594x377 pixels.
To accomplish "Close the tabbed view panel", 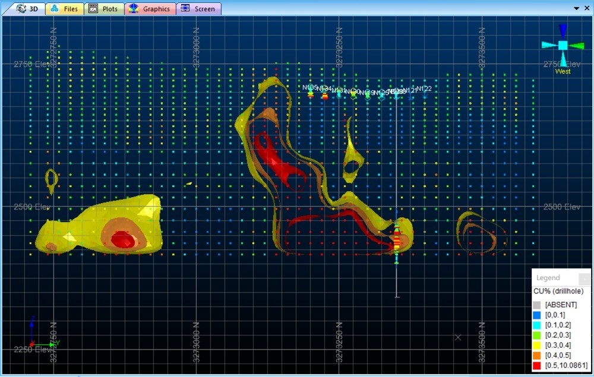I will click(586, 8).
